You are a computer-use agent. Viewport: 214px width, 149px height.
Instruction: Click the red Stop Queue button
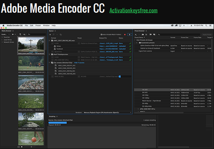click(x=125, y=34)
